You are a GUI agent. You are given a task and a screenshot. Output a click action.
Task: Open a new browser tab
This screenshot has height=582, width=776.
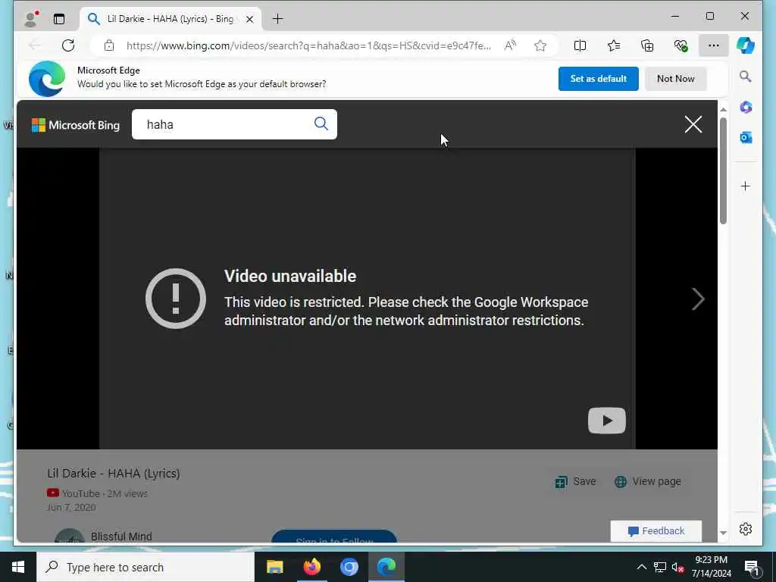pyautogui.click(x=277, y=19)
